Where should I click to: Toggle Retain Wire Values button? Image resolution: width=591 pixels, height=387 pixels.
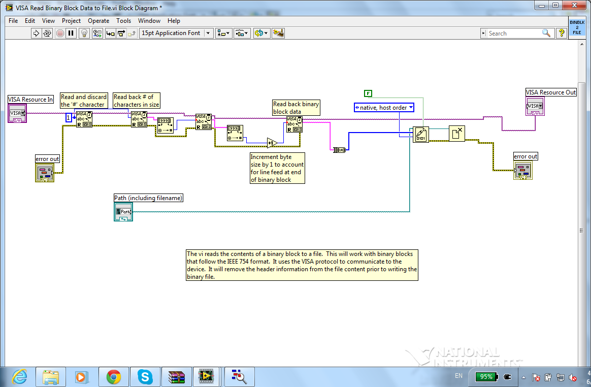(x=97, y=33)
